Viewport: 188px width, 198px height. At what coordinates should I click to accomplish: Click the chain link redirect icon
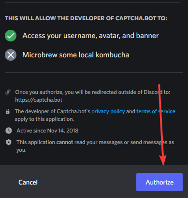[x=8, y=92]
